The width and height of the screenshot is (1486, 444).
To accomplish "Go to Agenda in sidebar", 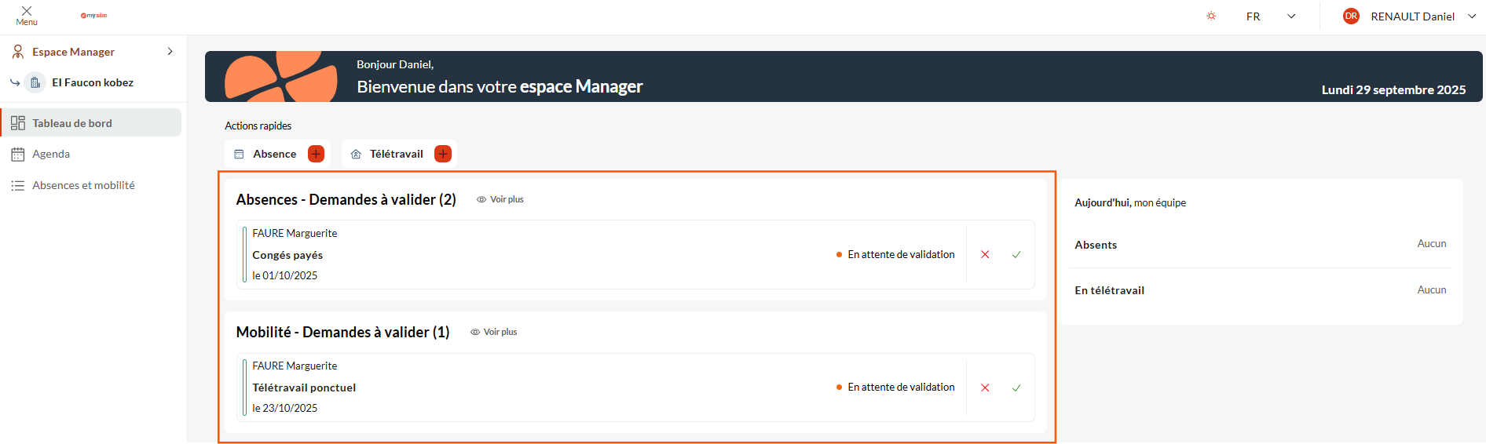I will point(51,155).
